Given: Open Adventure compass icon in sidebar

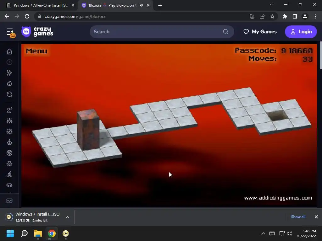Looking at the screenshot, I should (9, 131).
